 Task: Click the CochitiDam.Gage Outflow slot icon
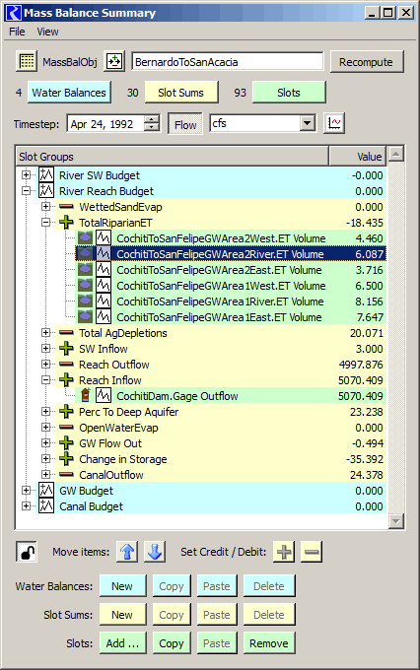(104, 396)
